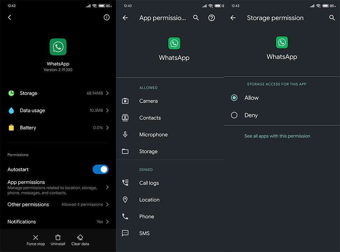This screenshot has height=252, width=340.
Task: Tap the Call logs permission icon
Action: (125, 183)
